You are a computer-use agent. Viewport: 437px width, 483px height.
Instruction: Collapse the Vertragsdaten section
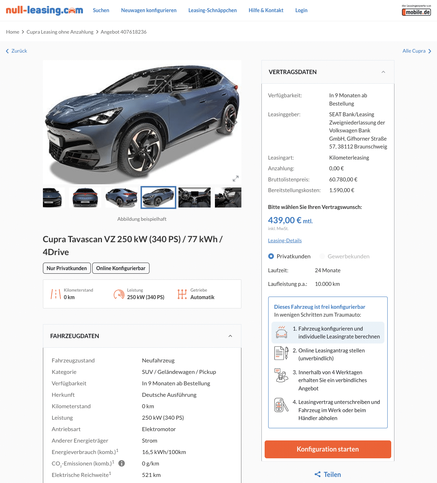point(383,72)
